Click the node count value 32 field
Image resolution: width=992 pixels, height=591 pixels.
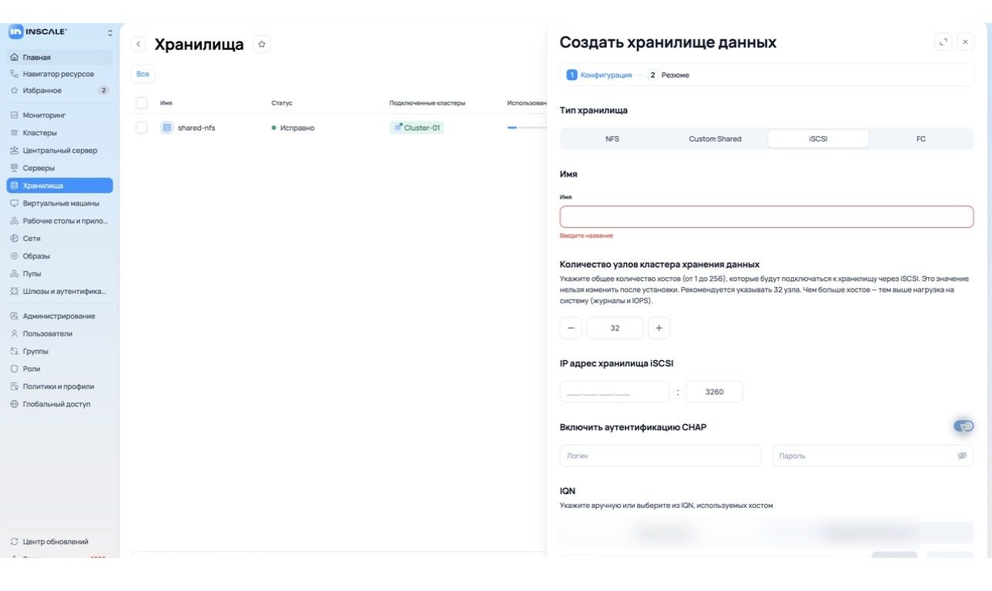(615, 328)
